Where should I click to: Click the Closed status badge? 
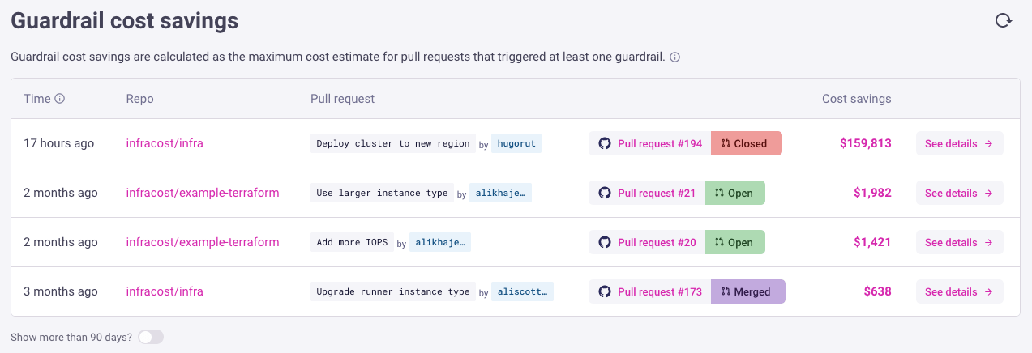747,143
